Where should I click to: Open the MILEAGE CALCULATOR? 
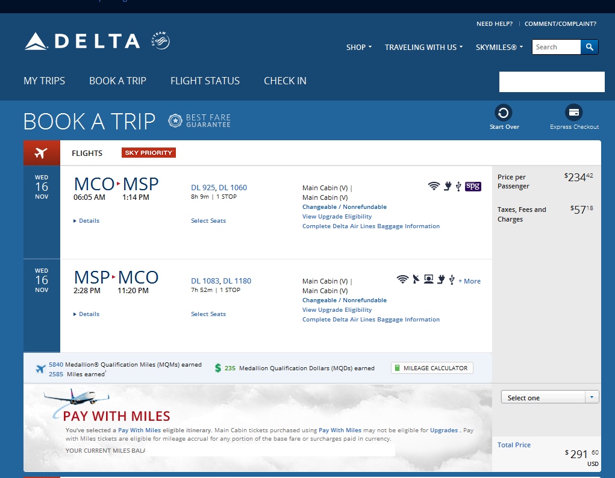coord(432,368)
